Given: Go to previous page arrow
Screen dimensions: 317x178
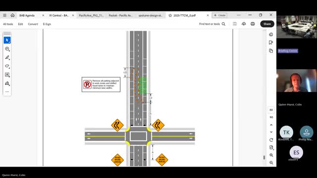Looking at the screenshot, I should tap(271, 125).
